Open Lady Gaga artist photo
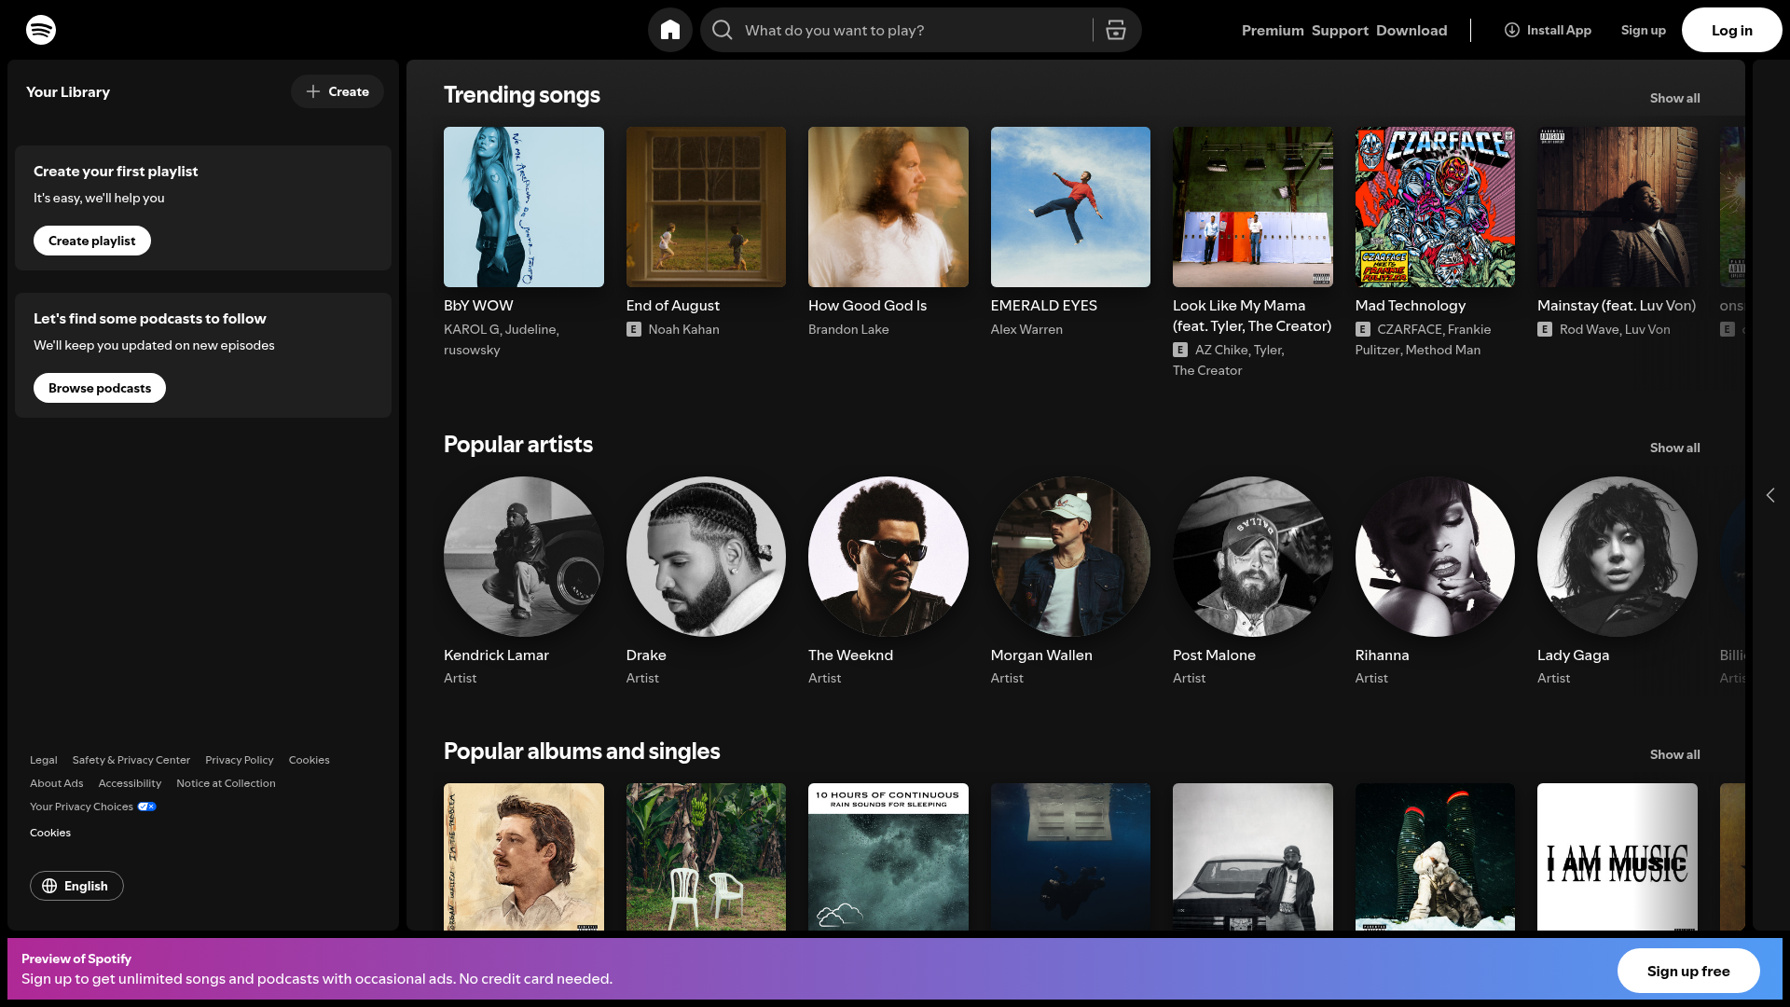Screen dimensions: 1790x1007 click(1618, 557)
